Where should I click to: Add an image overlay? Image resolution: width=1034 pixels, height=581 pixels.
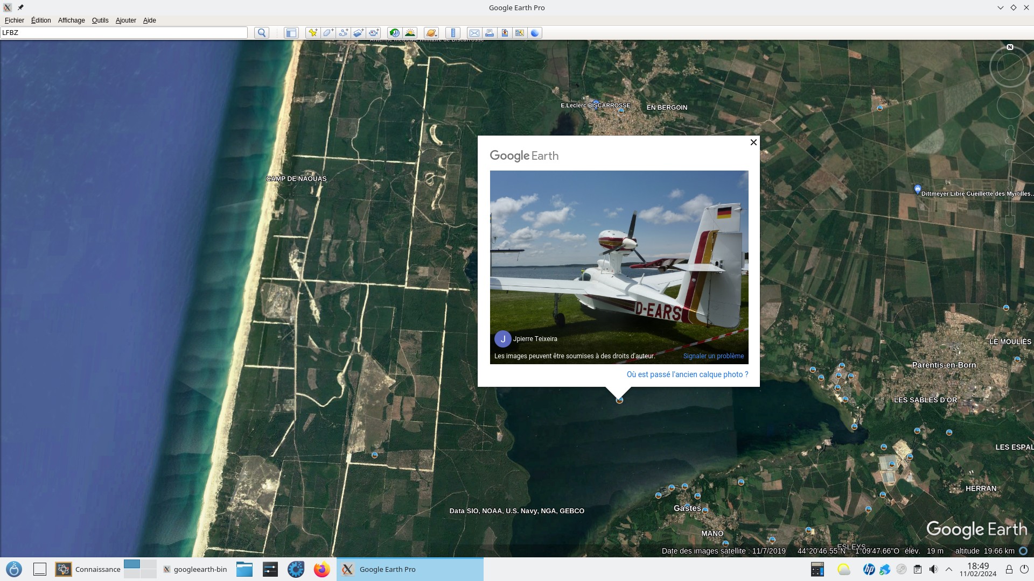358,33
